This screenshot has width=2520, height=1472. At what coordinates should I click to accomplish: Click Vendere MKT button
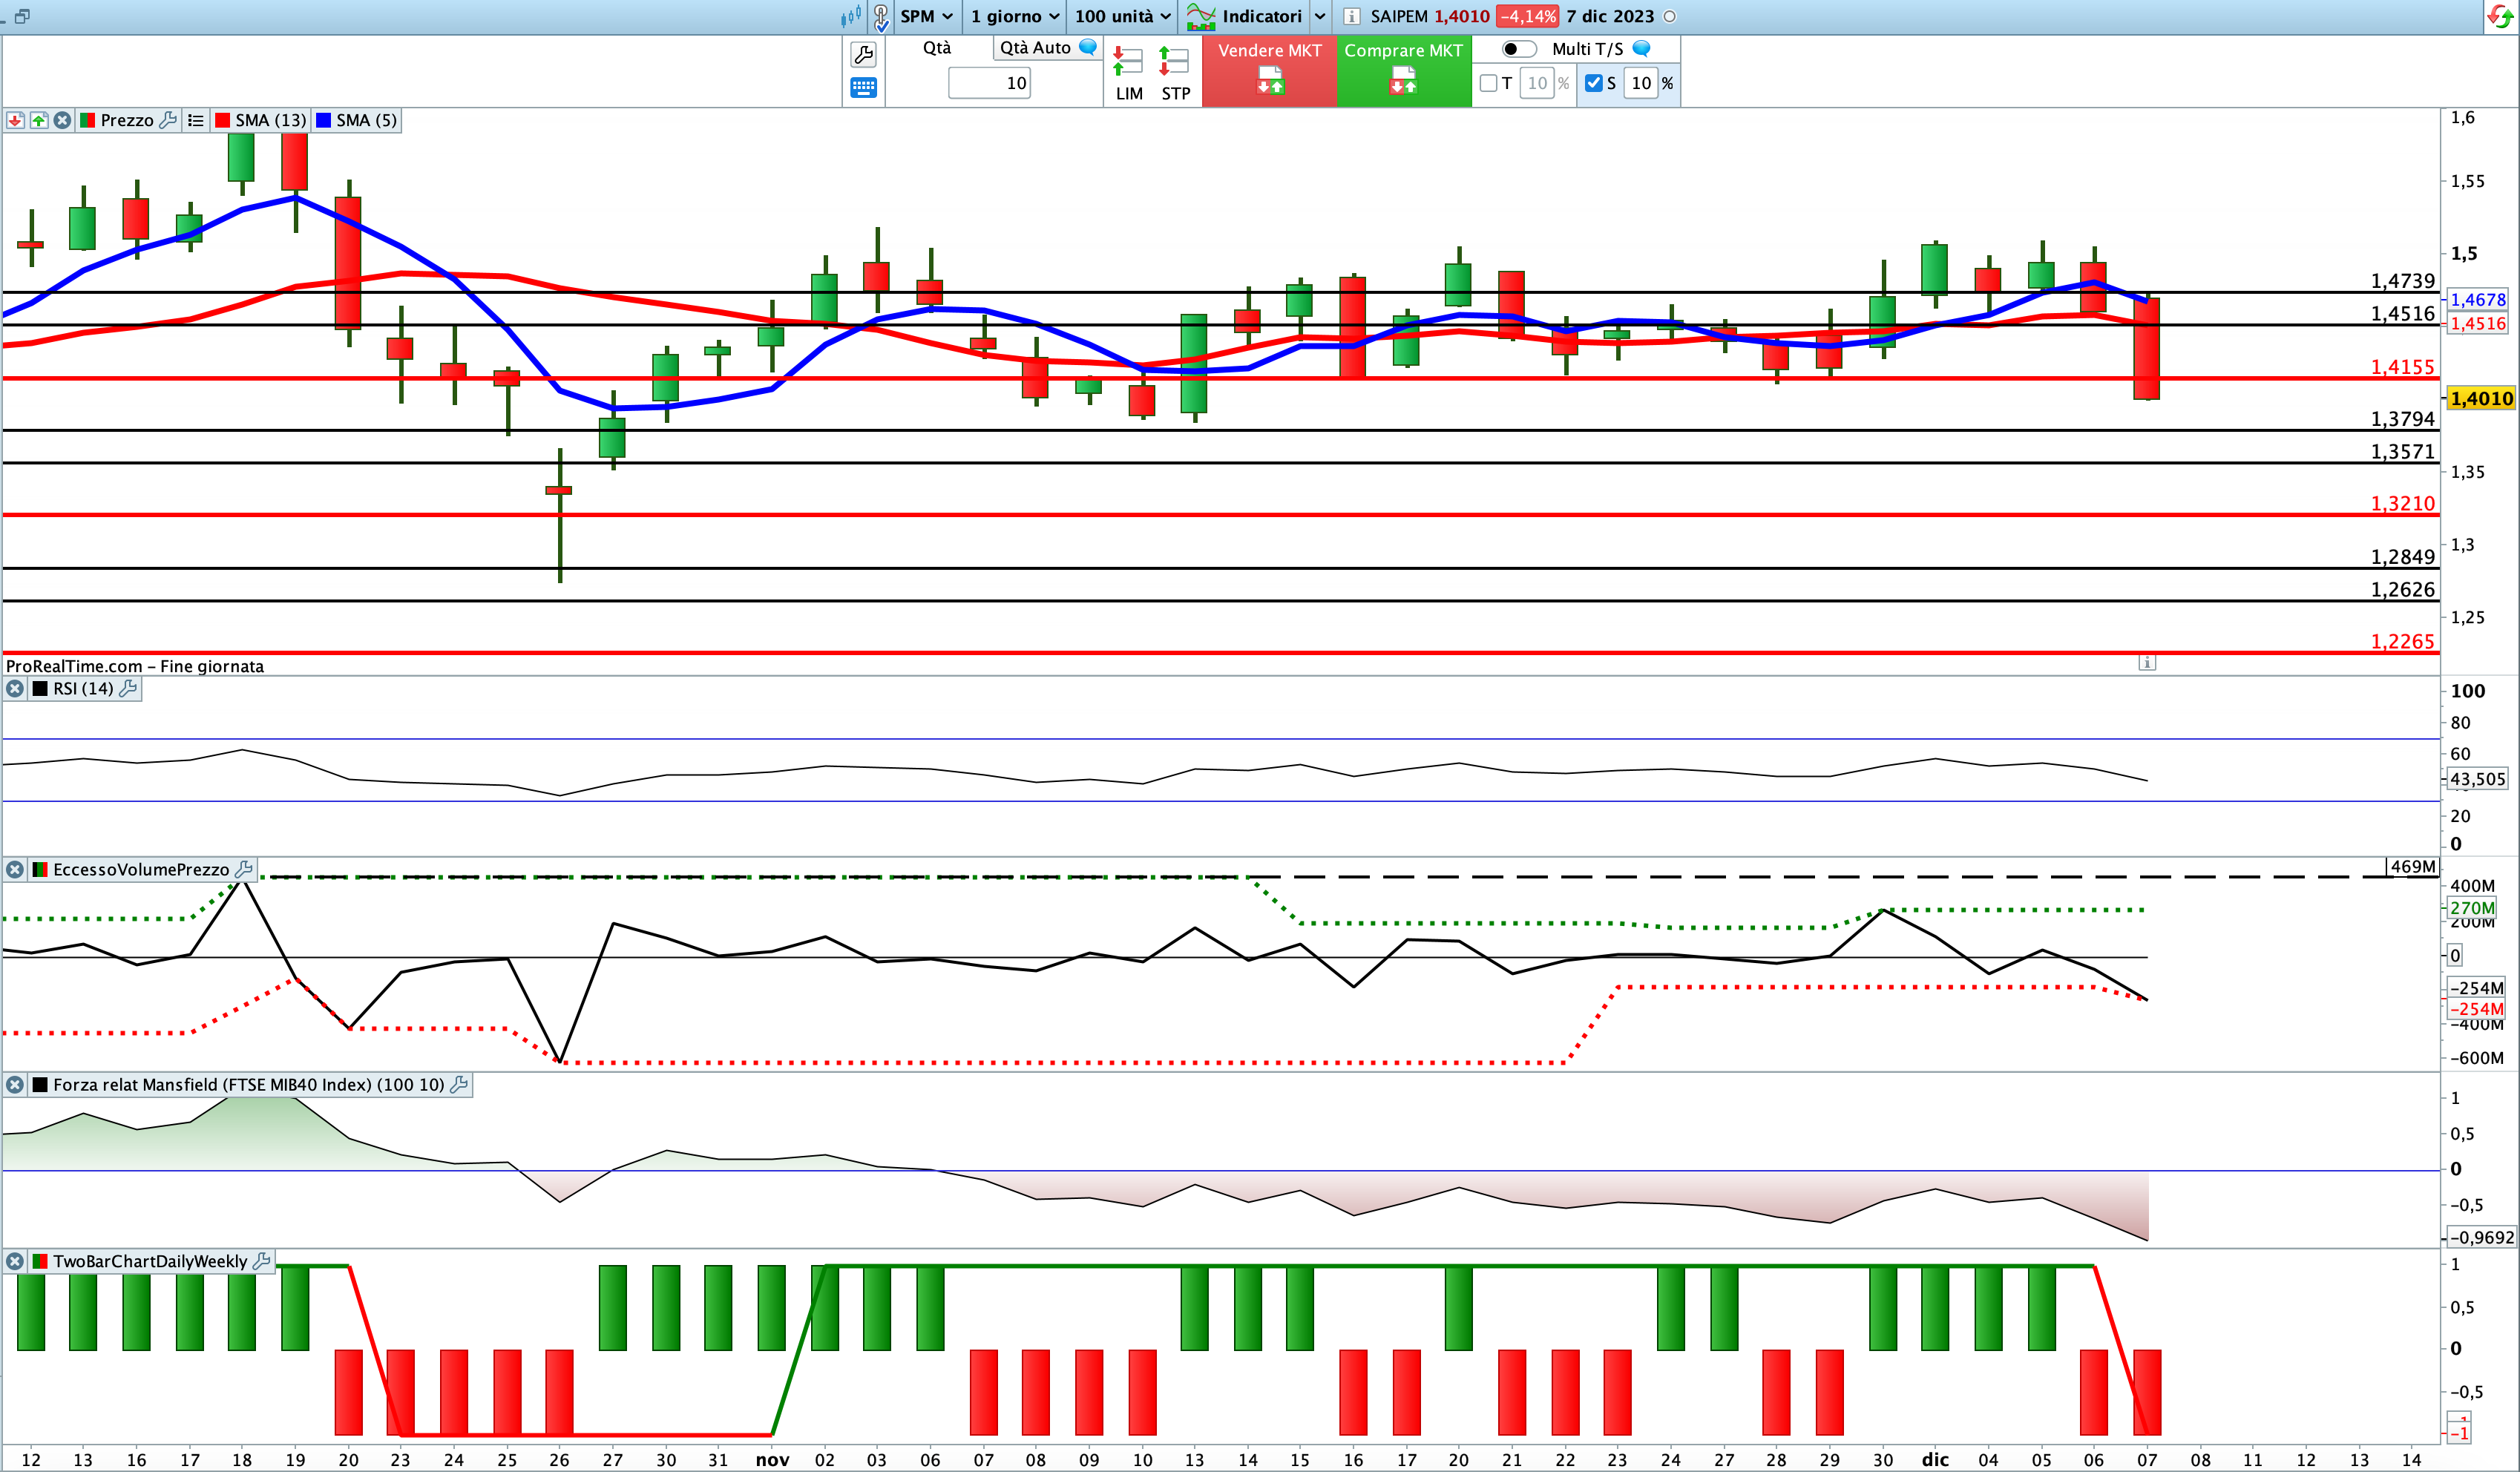click(1269, 71)
